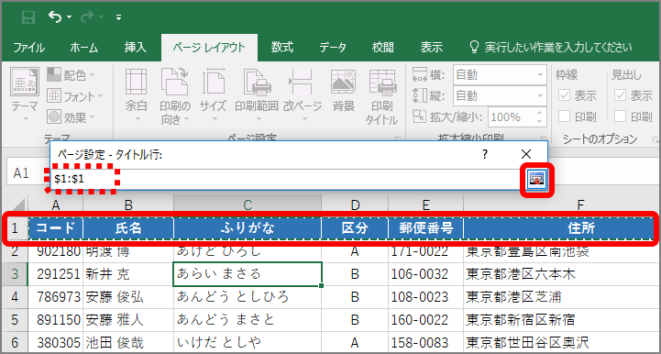Click the コード header cell

pyautogui.click(x=56, y=228)
